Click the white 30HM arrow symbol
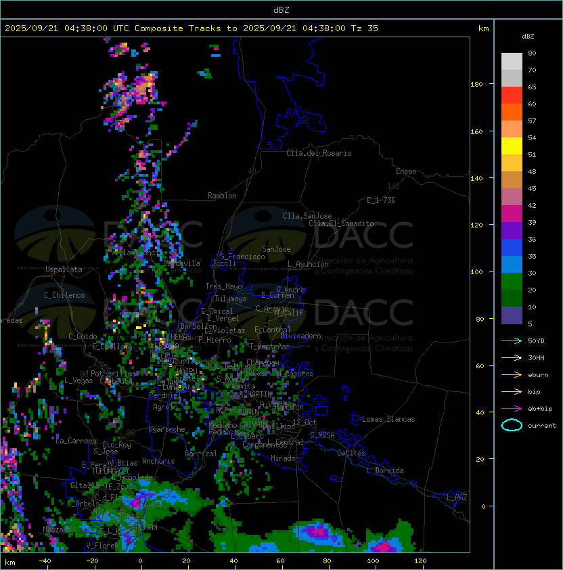Screen dimensions: 563x570 pos(512,357)
